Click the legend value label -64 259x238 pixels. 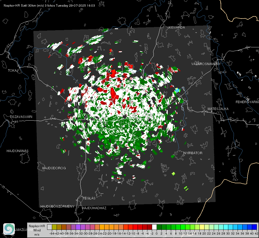pos(52,234)
